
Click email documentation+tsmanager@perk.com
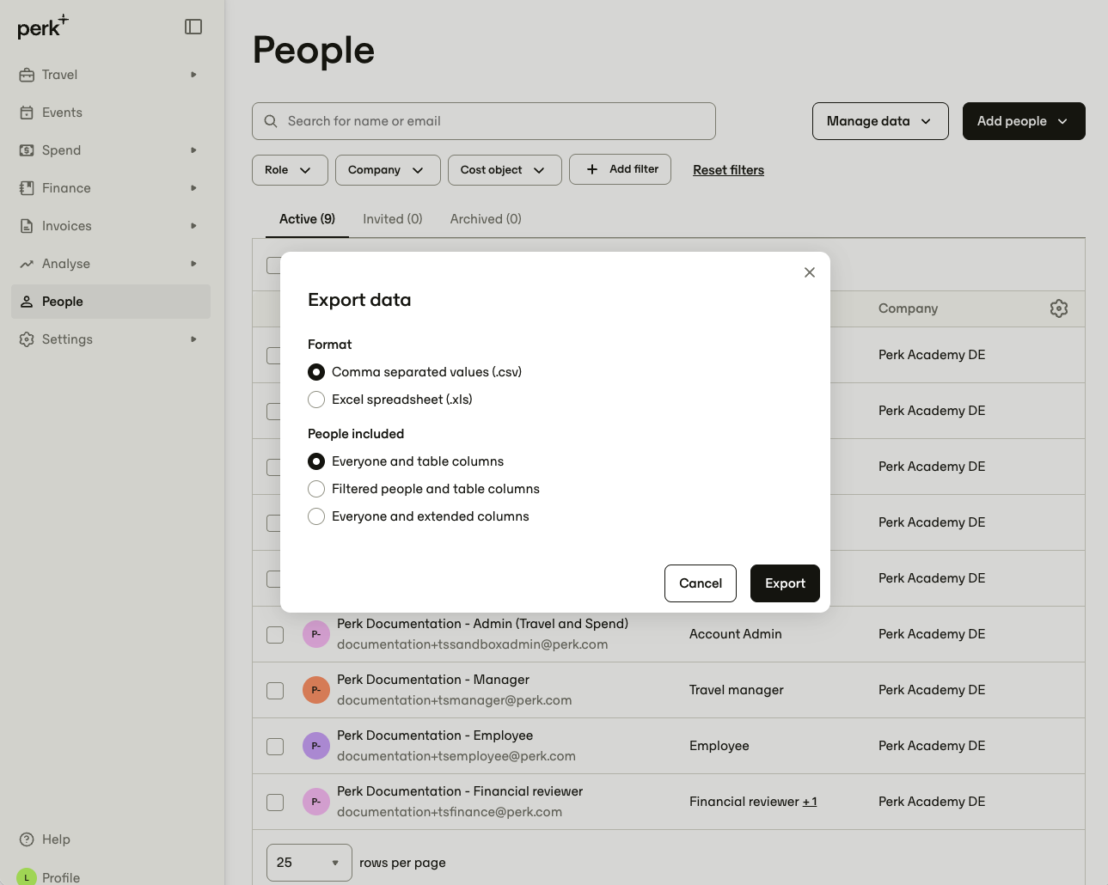454,700
